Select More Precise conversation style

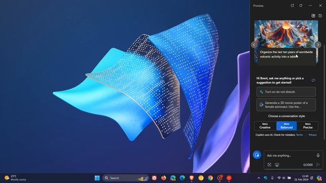[x=308, y=126]
